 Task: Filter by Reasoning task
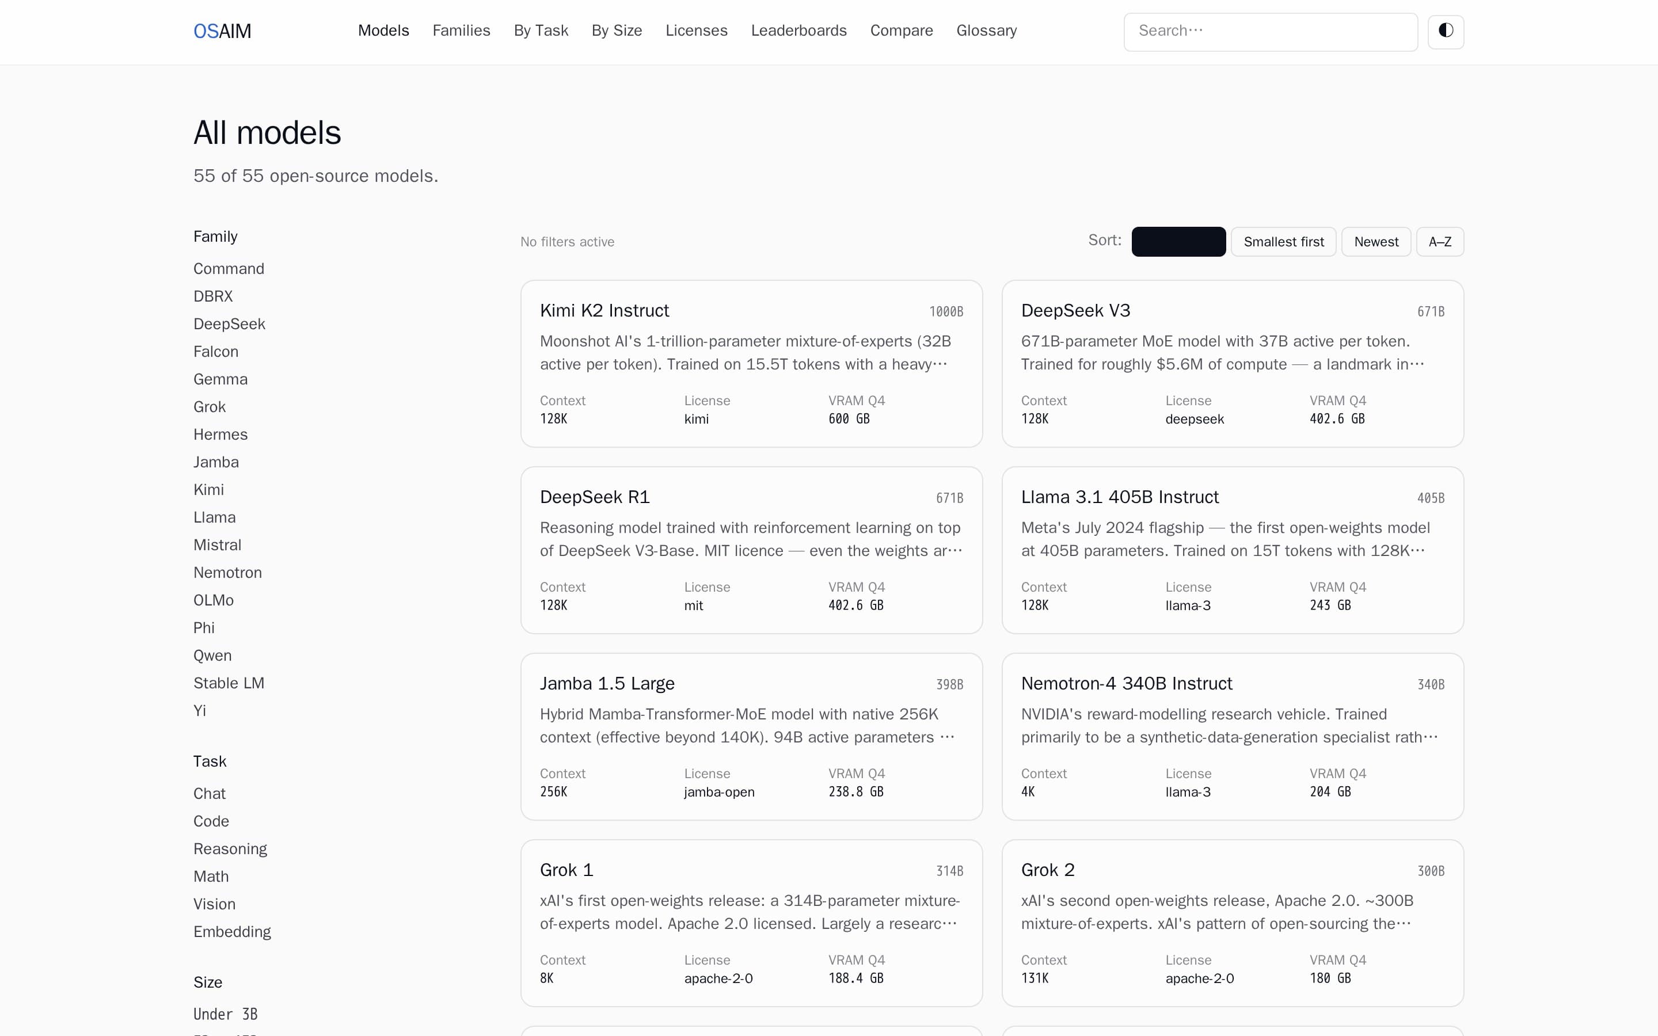[x=230, y=849]
